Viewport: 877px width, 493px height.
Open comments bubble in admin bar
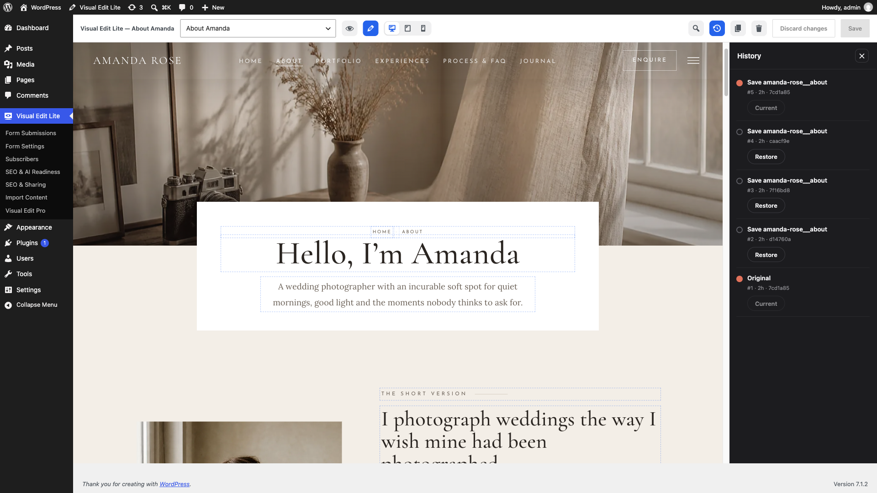pyautogui.click(x=186, y=7)
